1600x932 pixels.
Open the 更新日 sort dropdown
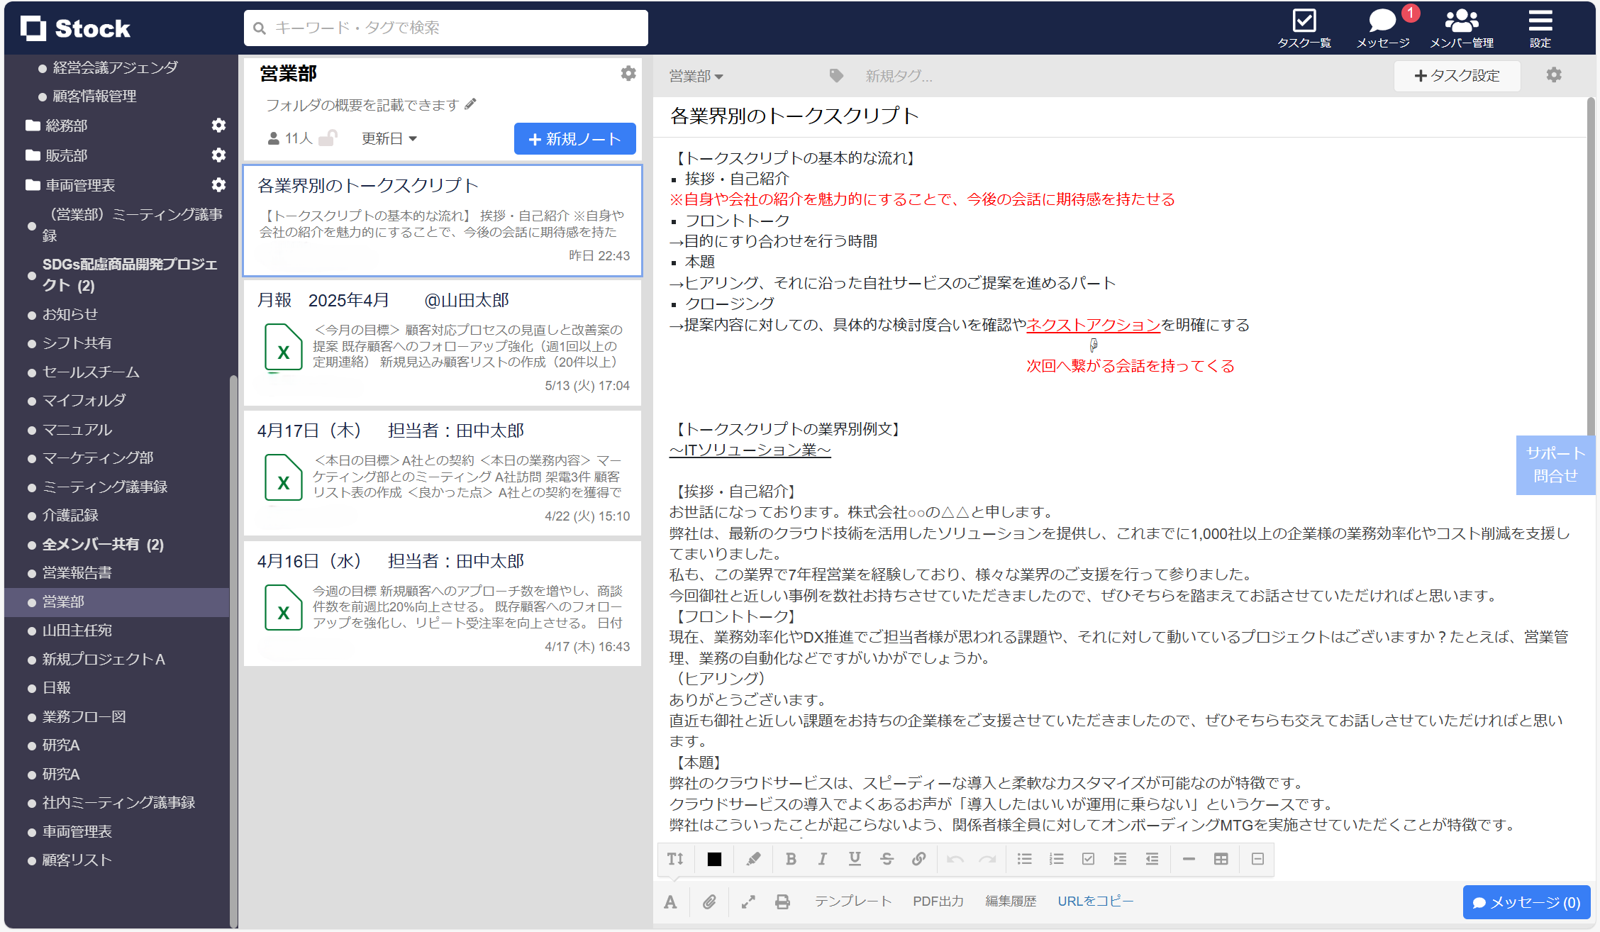[x=389, y=138]
